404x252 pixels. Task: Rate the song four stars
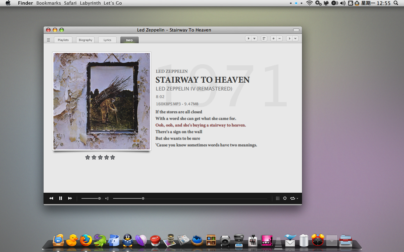[106, 157]
